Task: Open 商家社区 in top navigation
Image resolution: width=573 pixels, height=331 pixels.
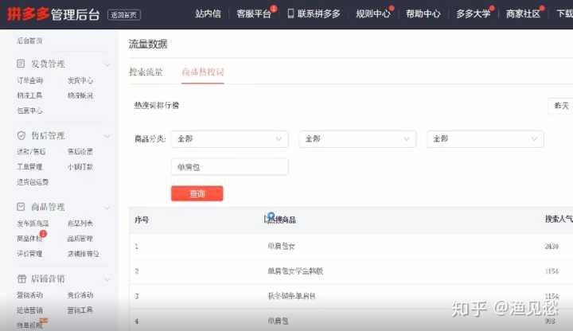Action: coord(523,14)
